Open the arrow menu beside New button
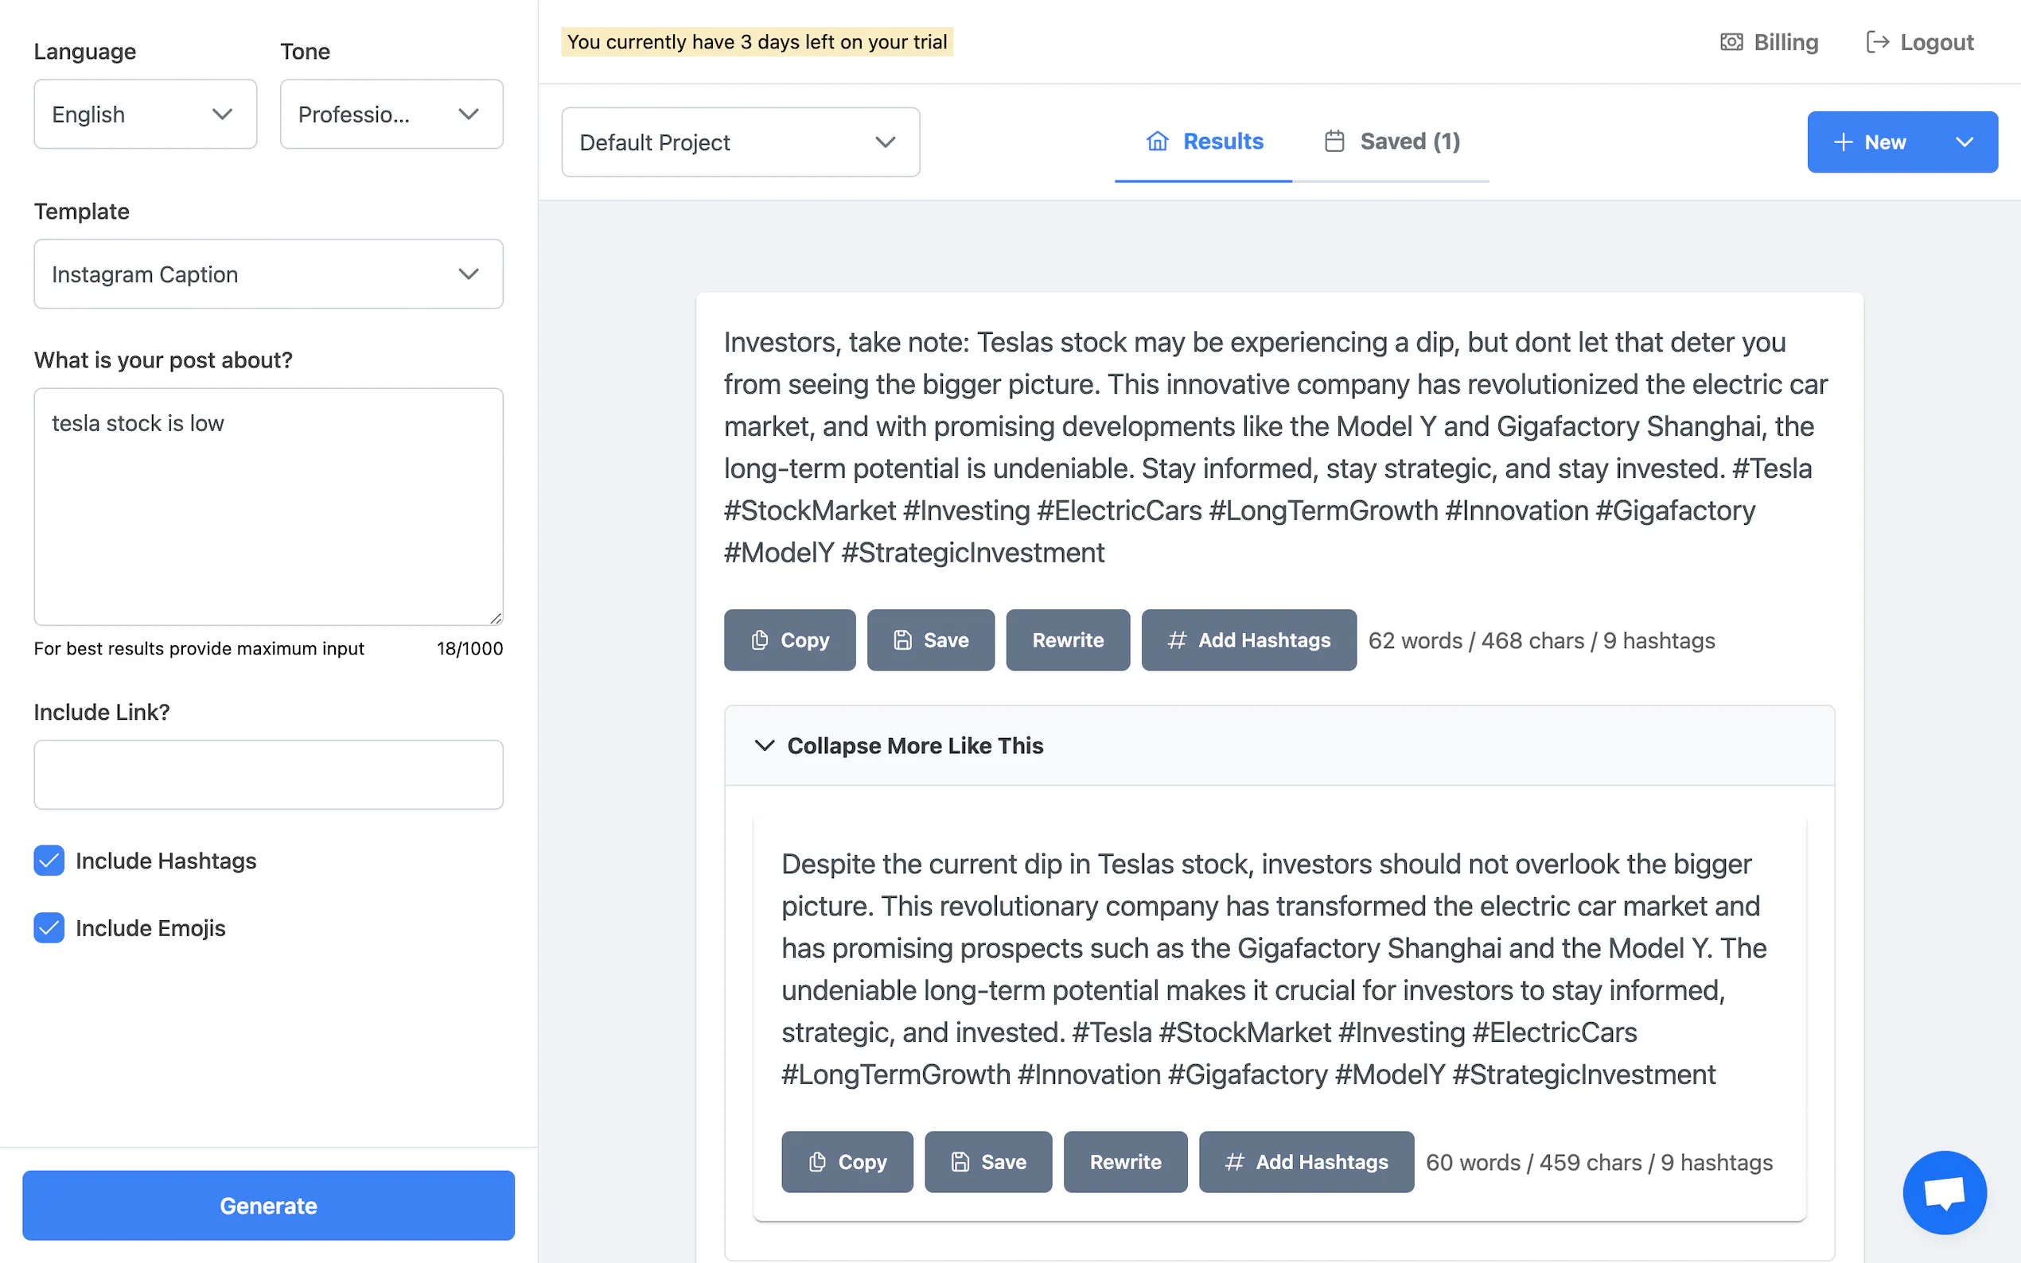Image resolution: width=2021 pixels, height=1263 pixels. click(x=1965, y=142)
